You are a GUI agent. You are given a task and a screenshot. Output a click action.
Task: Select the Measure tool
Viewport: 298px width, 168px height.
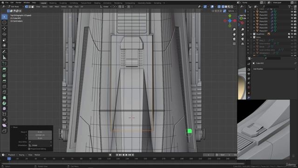coord(4,57)
